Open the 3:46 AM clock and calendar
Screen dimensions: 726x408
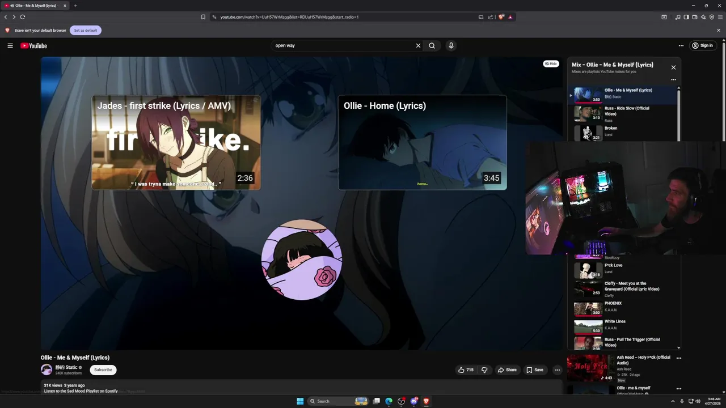[x=713, y=401]
